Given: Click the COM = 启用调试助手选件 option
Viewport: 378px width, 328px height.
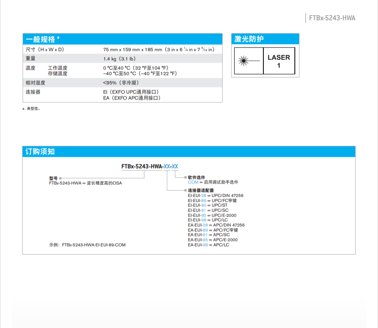Looking at the screenshot, I should 213,182.
